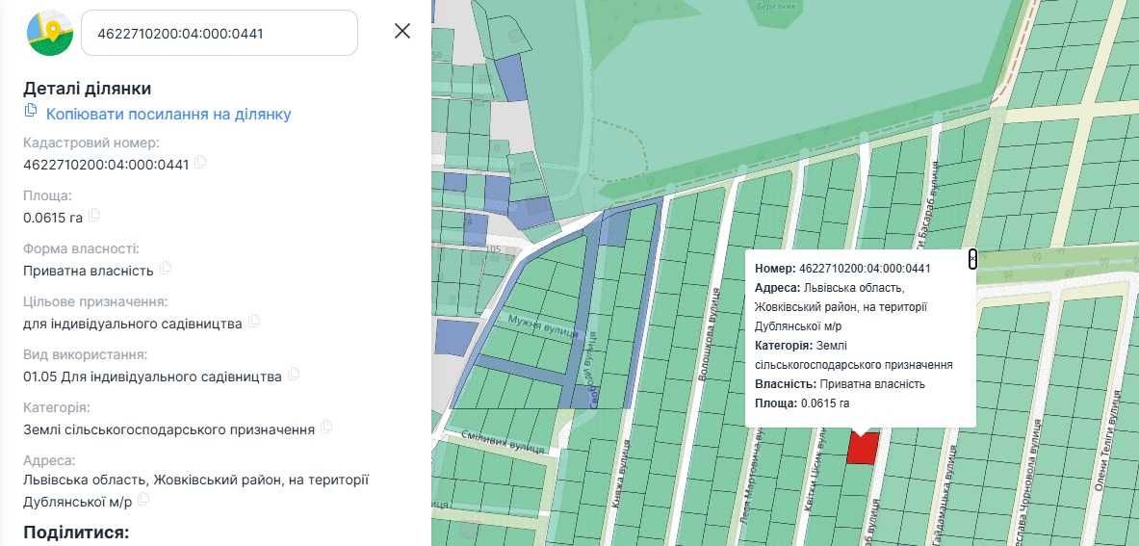Screen dimensions: 1139x546
Task: Click the Мужня вулиця street label
Action: 543,326
